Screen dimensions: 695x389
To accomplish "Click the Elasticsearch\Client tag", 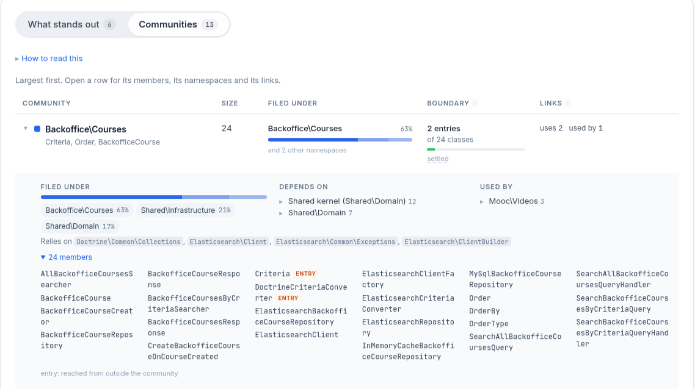I will click(x=228, y=241).
